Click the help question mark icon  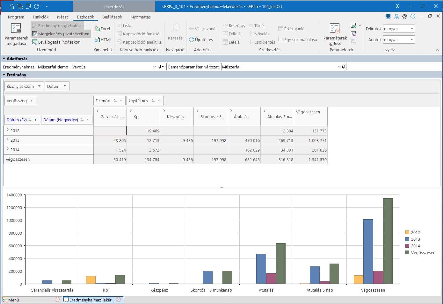pos(413,16)
